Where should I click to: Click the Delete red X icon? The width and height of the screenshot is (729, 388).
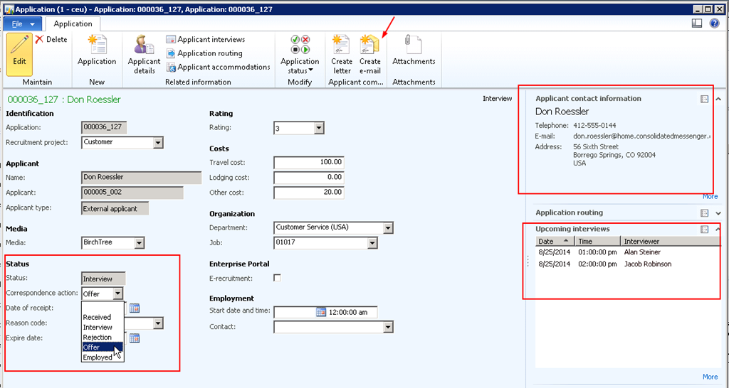tap(39, 40)
